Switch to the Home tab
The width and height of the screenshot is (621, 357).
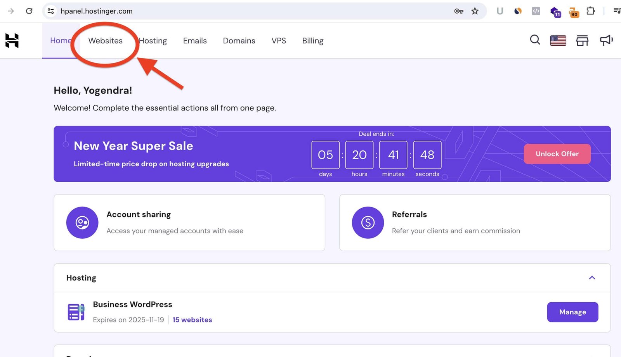pyautogui.click(x=61, y=40)
